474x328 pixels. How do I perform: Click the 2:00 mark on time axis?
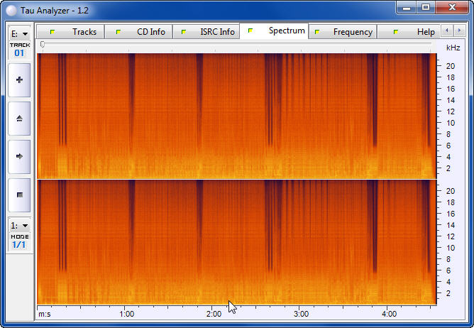point(214,313)
